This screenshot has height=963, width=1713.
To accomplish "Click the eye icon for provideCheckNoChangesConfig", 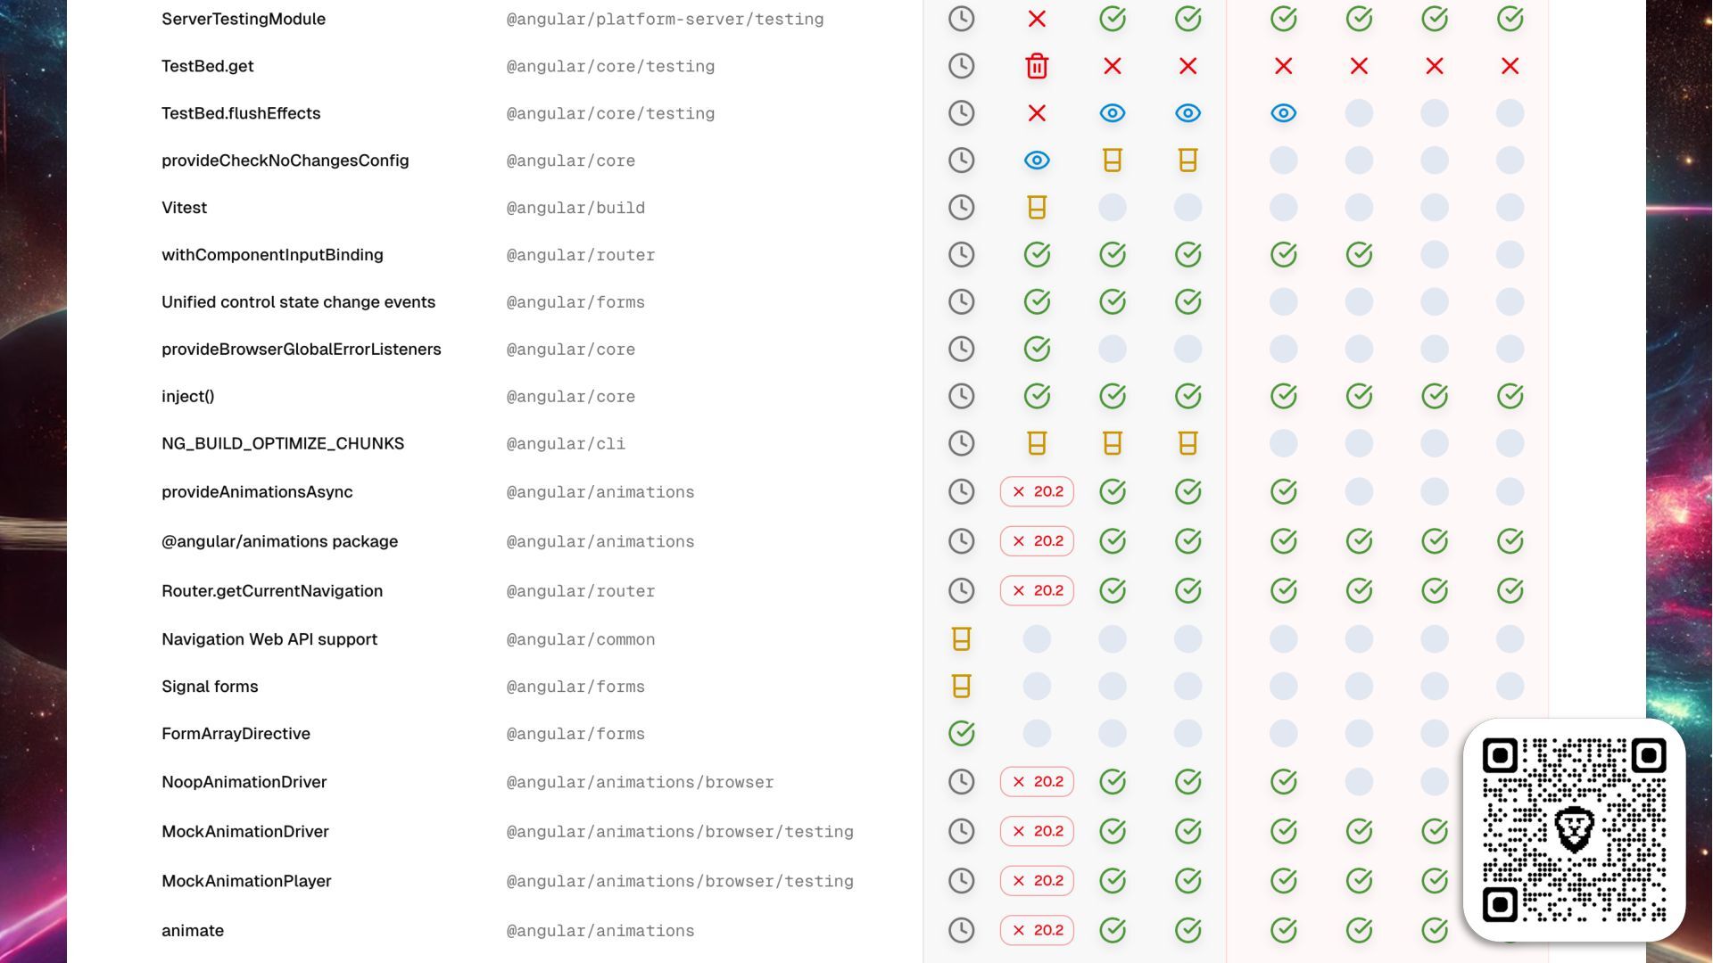I will tap(1037, 160).
